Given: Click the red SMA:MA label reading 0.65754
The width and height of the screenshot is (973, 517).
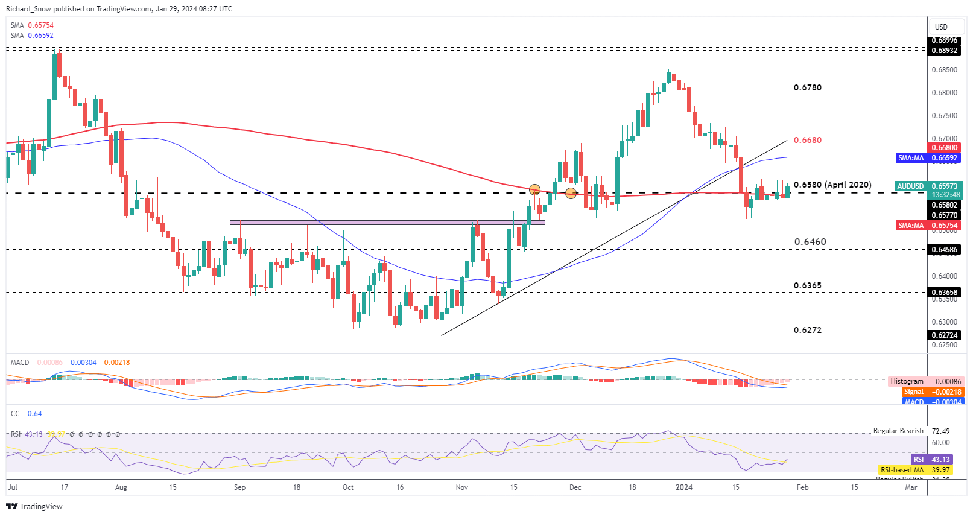Looking at the screenshot, I should [911, 226].
